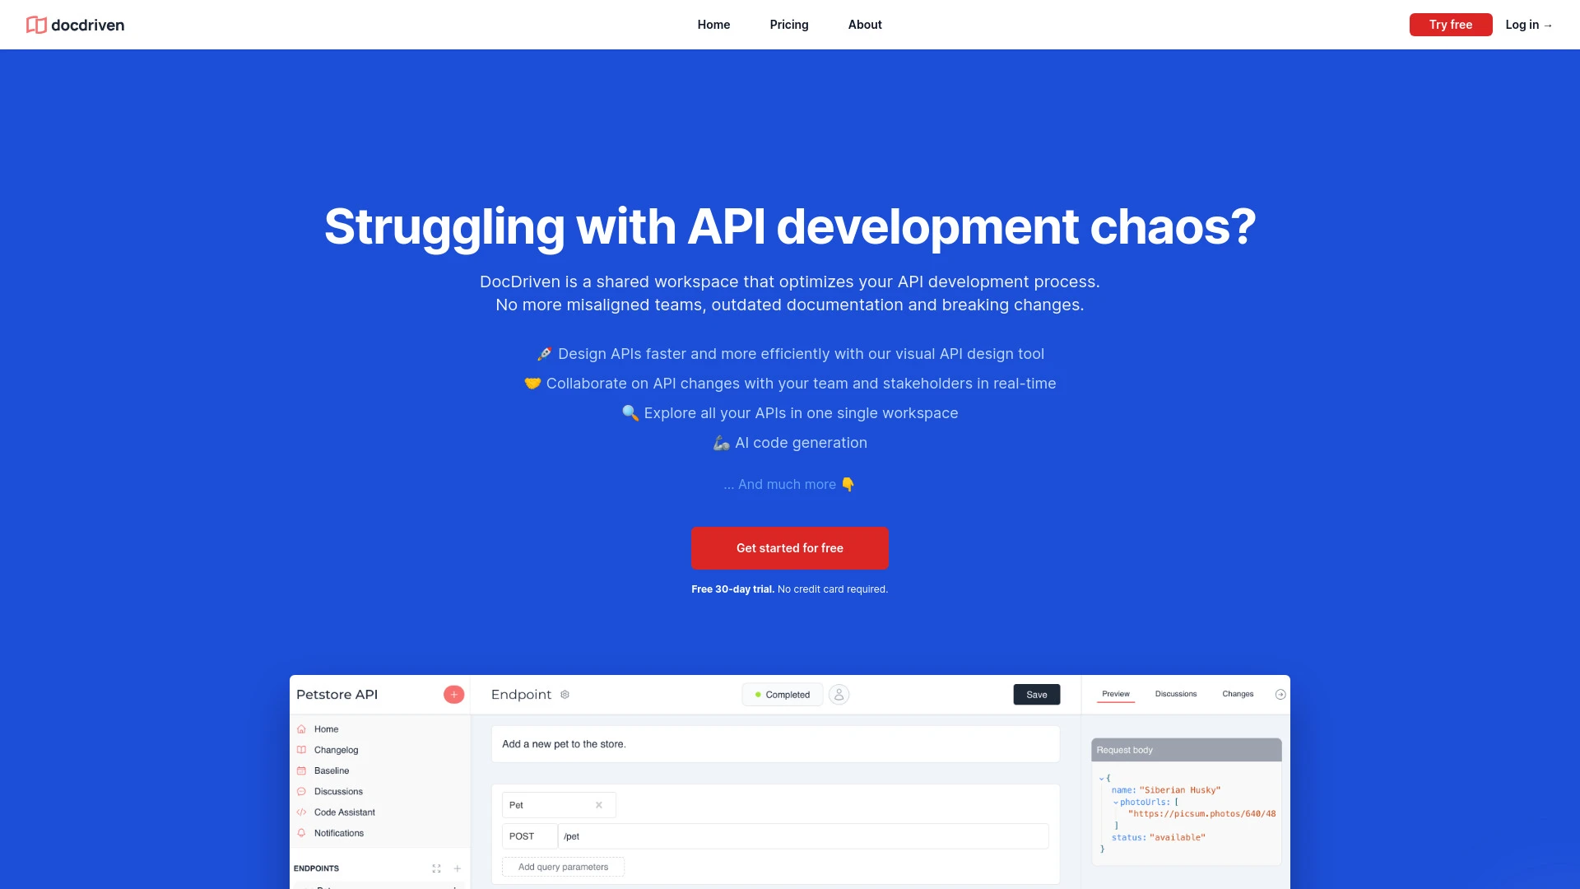
Task: Click the Pricing navigation link
Action: 789,24
